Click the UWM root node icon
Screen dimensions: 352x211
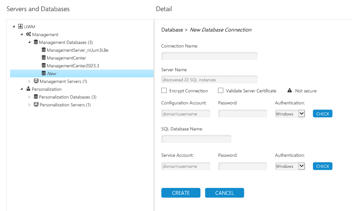(21, 27)
